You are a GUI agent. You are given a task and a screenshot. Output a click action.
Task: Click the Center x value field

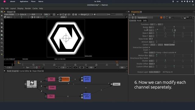coord(153,45)
